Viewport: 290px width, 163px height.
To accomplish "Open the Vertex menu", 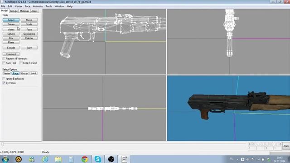I will point(19,6).
